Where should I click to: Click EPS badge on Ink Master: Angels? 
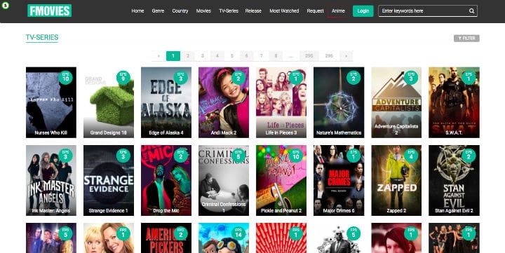66,156
